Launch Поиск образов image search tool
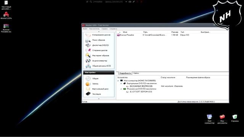244x137 pixels. pos(96,40)
